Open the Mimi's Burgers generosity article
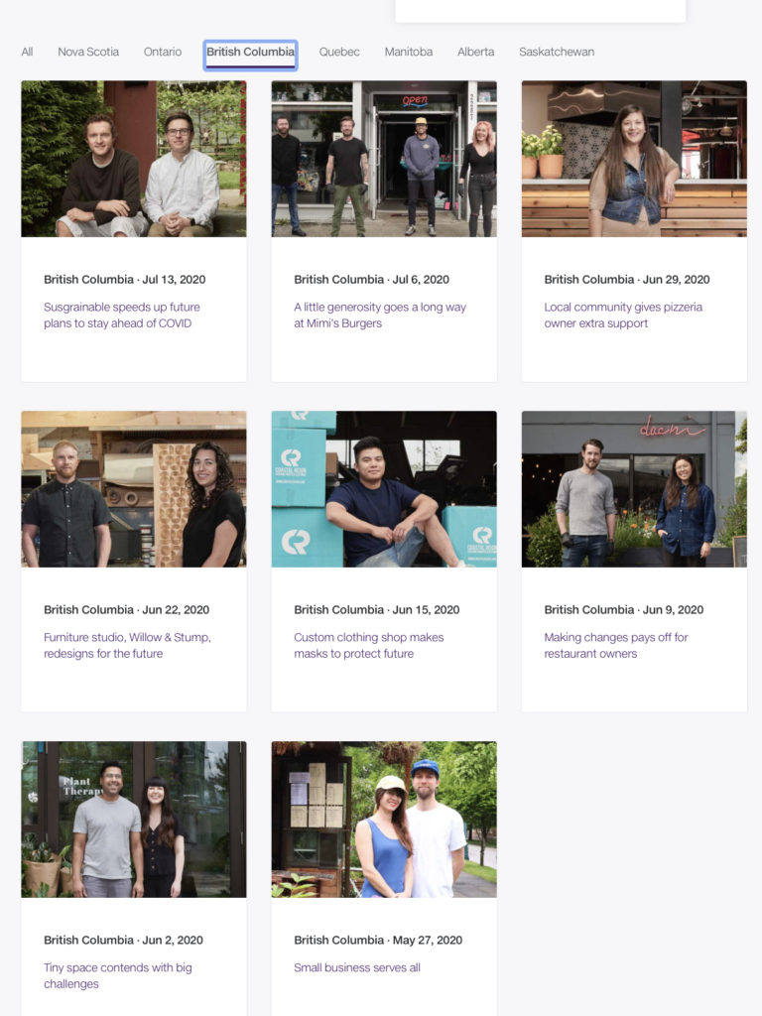The height and width of the screenshot is (1016, 762). click(380, 315)
